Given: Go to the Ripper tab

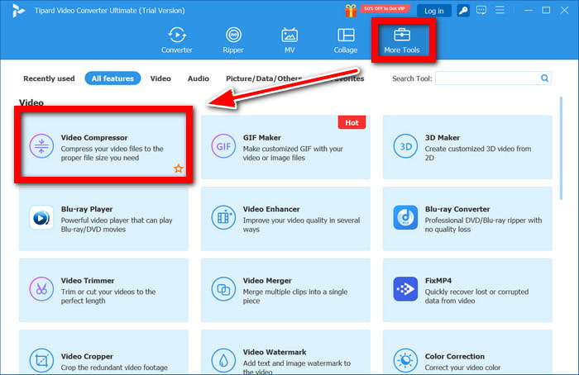Looking at the screenshot, I should 233,40.
